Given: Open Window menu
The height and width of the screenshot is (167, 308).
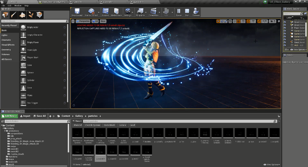Looking at the screenshot, I should pos(18,6).
